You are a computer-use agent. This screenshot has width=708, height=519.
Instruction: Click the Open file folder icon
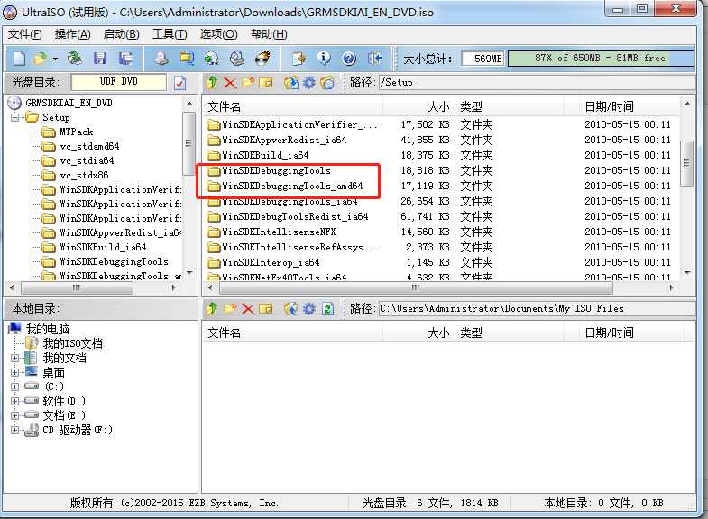click(x=41, y=59)
